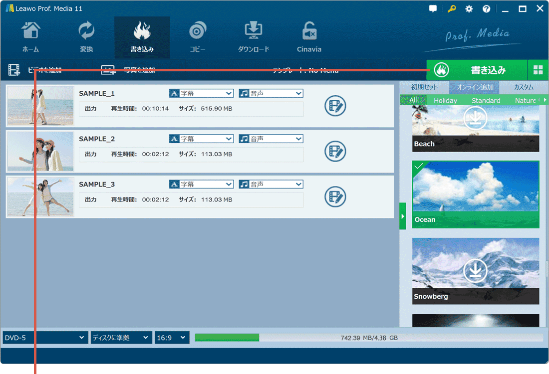Screen dimensions: 549x374
Task: Select the 初期セット templates tab
Action: (x=424, y=87)
